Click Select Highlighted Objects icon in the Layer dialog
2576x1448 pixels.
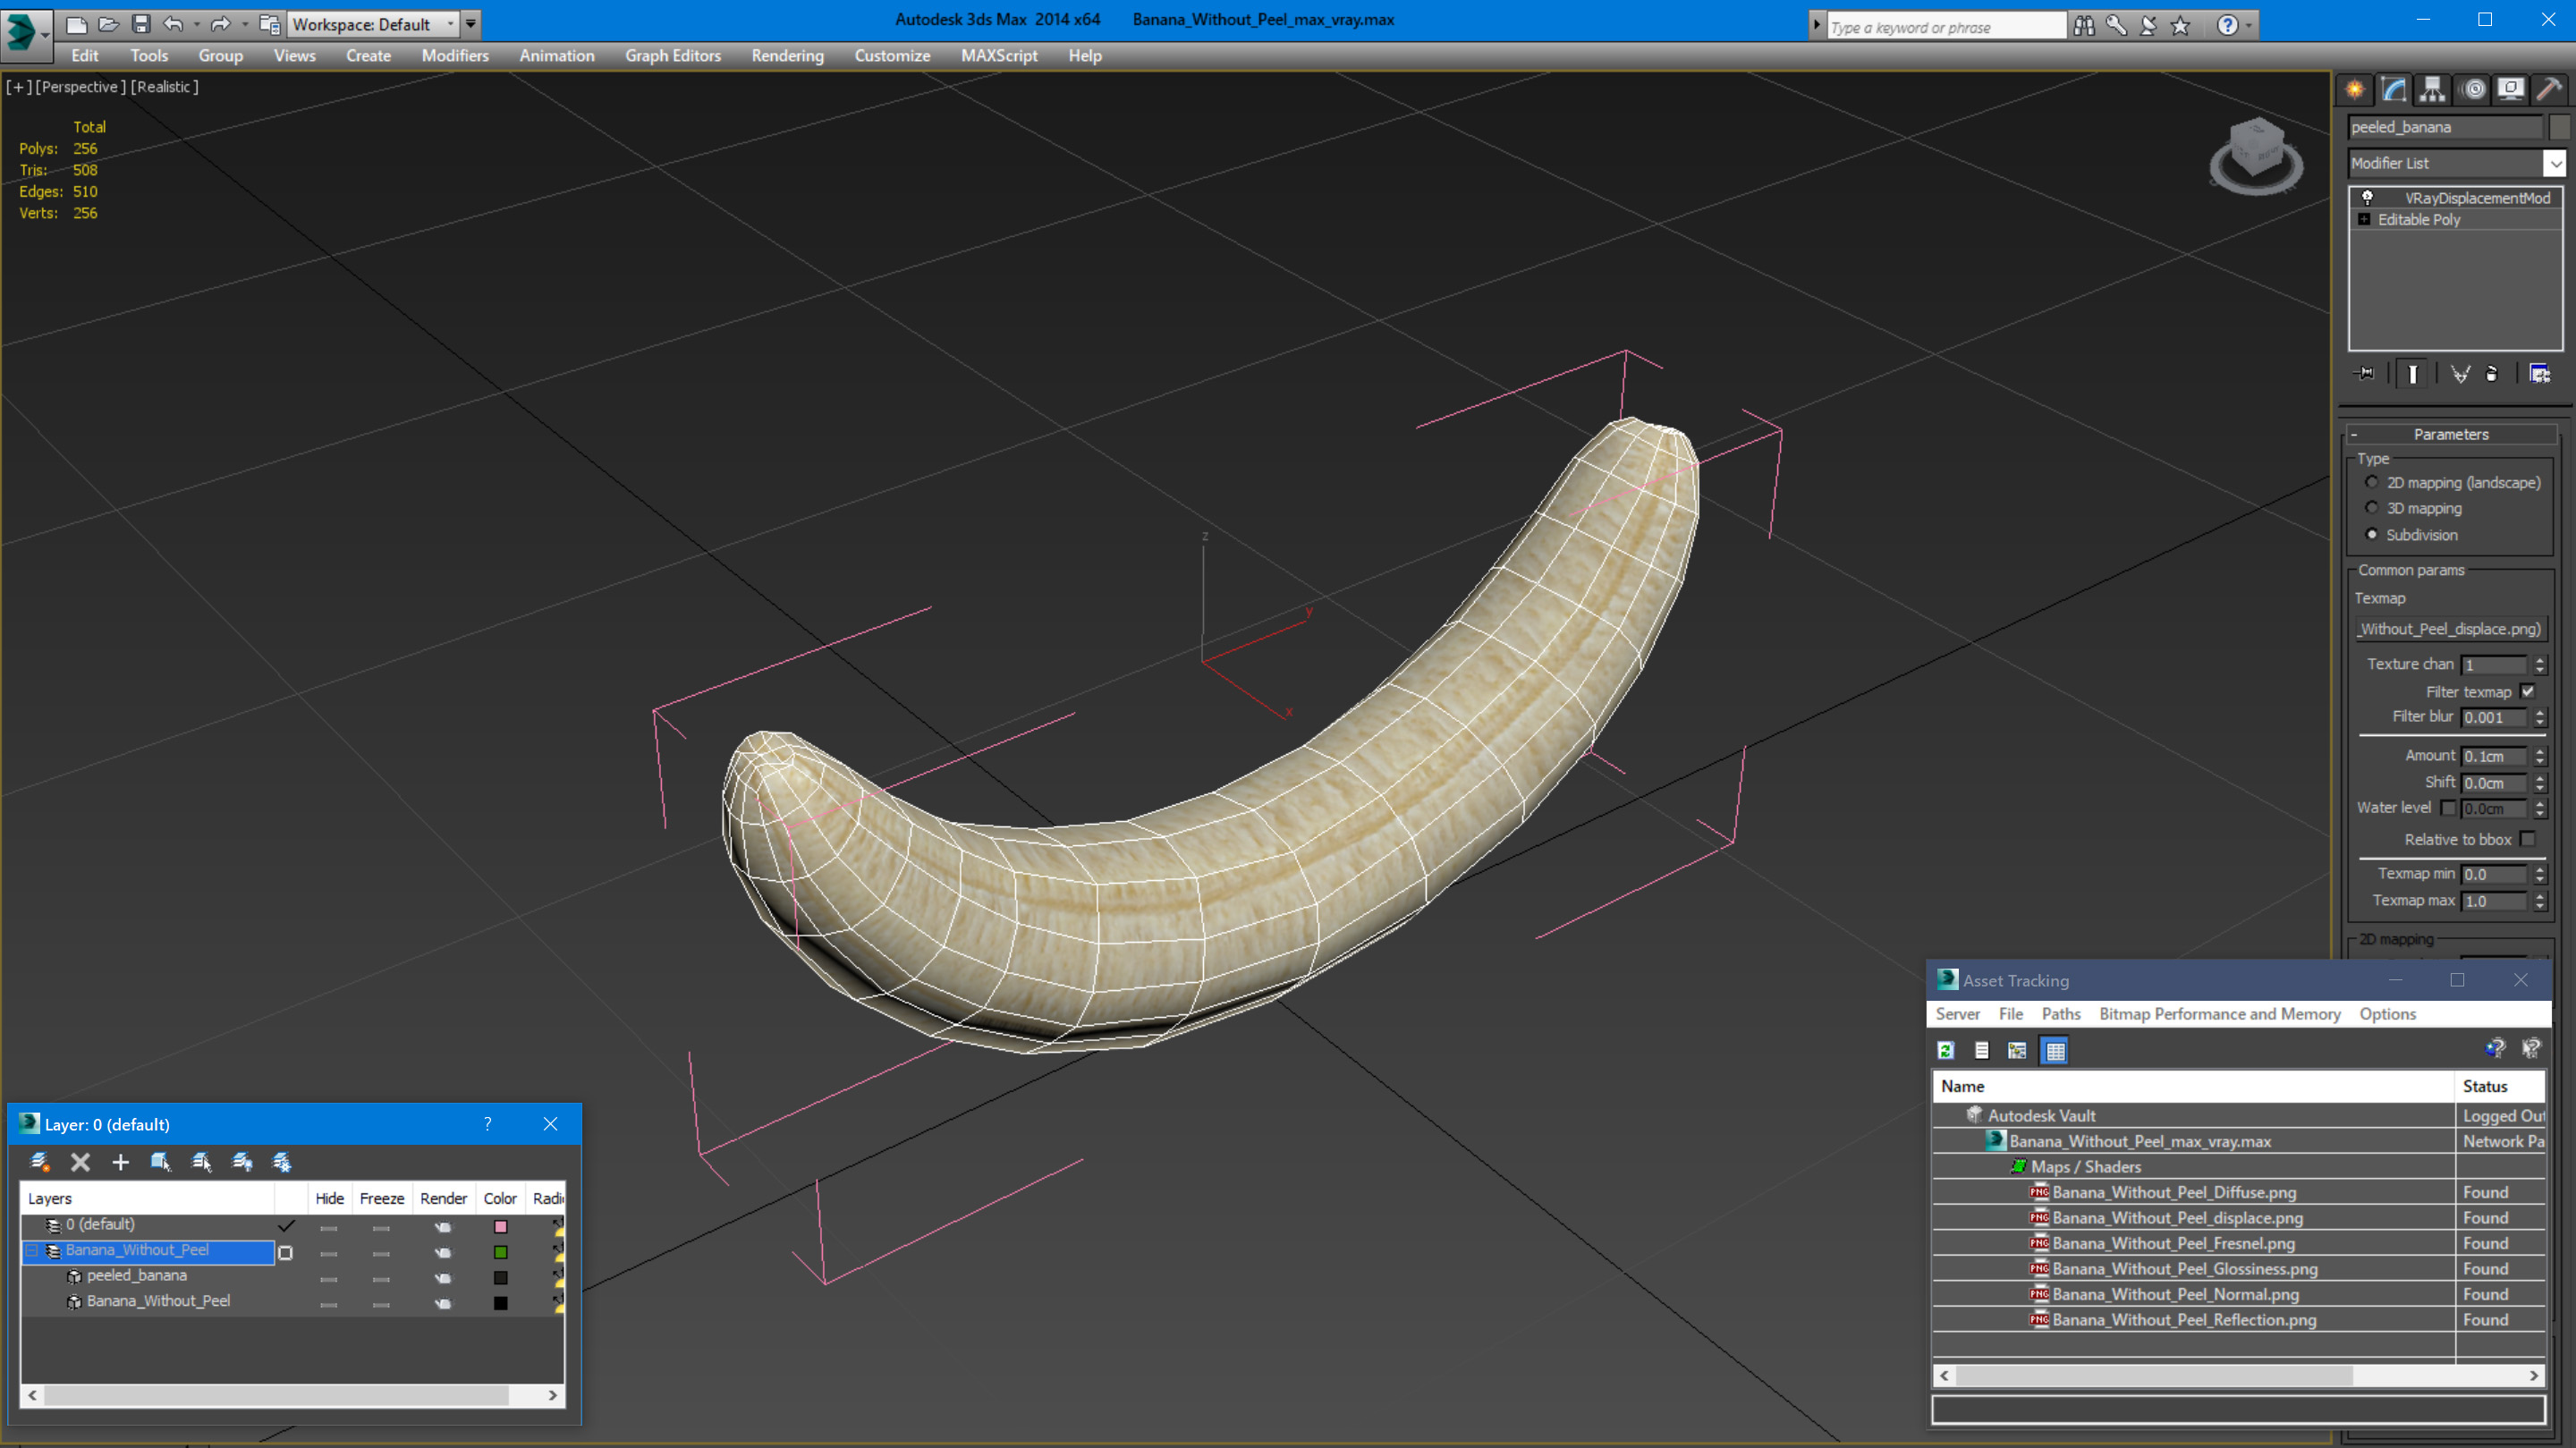(160, 1162)
